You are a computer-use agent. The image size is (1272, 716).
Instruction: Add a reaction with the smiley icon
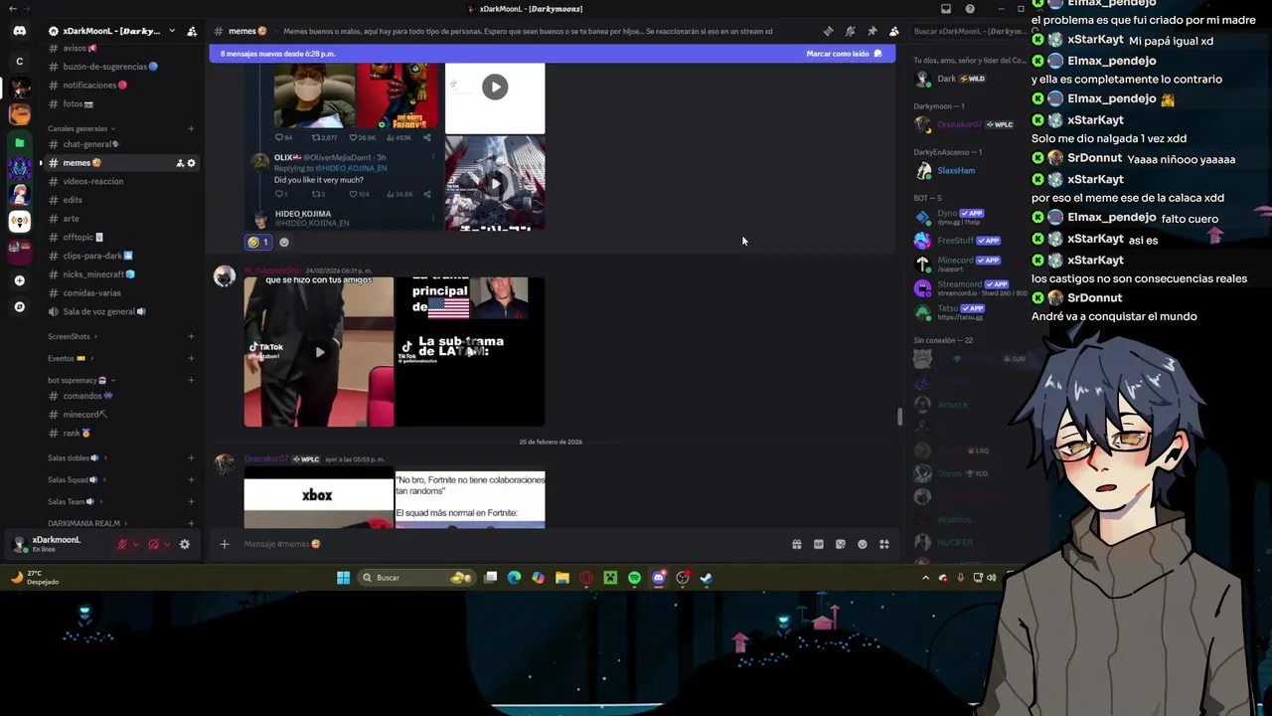(284, 242)
